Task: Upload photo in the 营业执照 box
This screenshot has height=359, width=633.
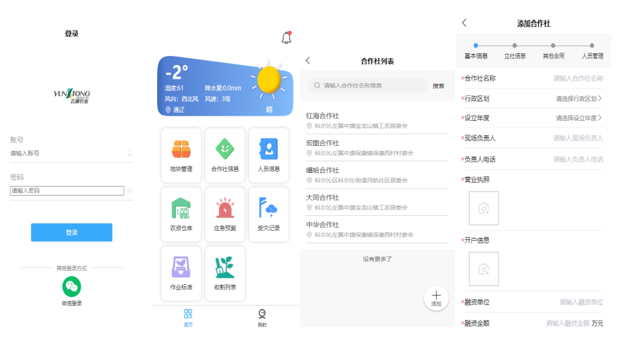Action: coord(484,208)
